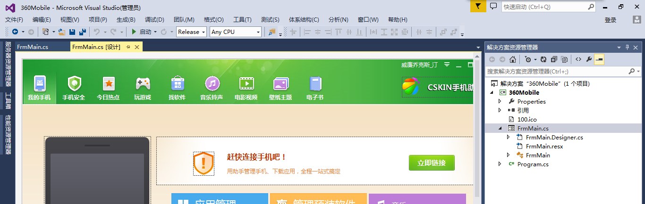Viewport: 645px width, 204px height.
Task: Start debugging with the green play icon
Action: click(x=134, y=32)
